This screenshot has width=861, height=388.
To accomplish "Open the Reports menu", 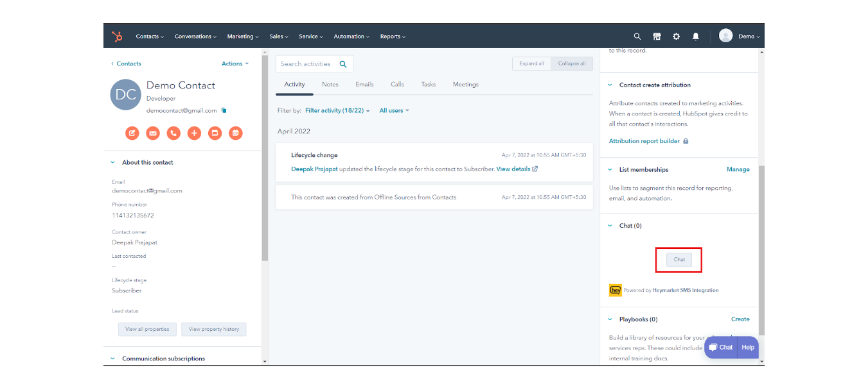I will coord(393,37).
